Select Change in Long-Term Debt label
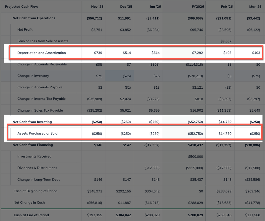This screenshot has height=221, width=265. pyautogui.click(x=39, y=179)
